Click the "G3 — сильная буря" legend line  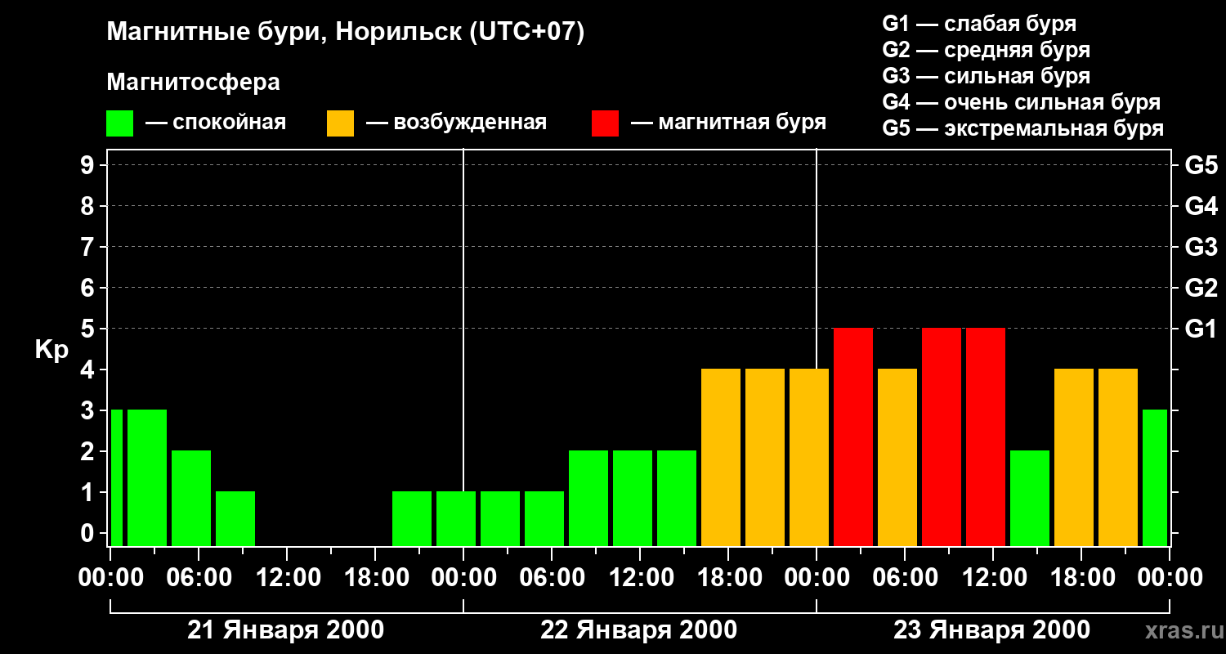[987, 76]
